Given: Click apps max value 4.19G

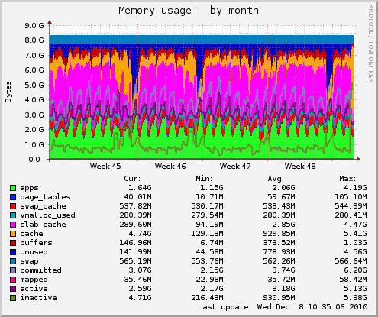Looking at the screenshot, I should click(355, 188).
